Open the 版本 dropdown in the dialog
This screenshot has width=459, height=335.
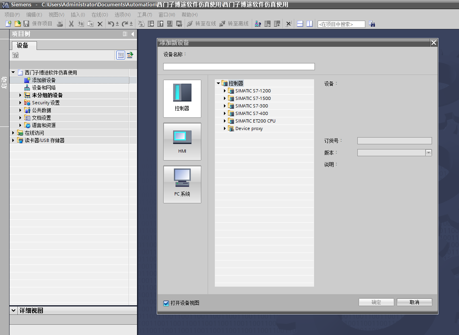pos(428,153)
